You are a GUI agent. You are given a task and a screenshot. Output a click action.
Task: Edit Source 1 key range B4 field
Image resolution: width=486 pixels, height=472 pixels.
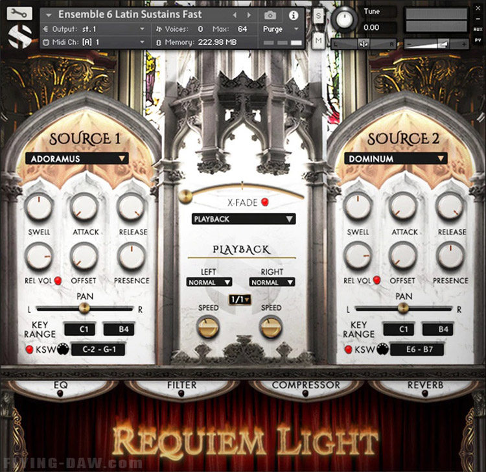tap(119, 329)
